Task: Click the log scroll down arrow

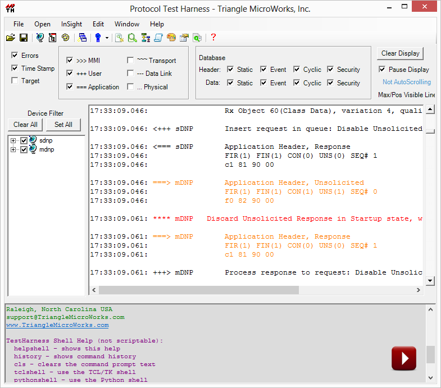Action: [430, 280]
